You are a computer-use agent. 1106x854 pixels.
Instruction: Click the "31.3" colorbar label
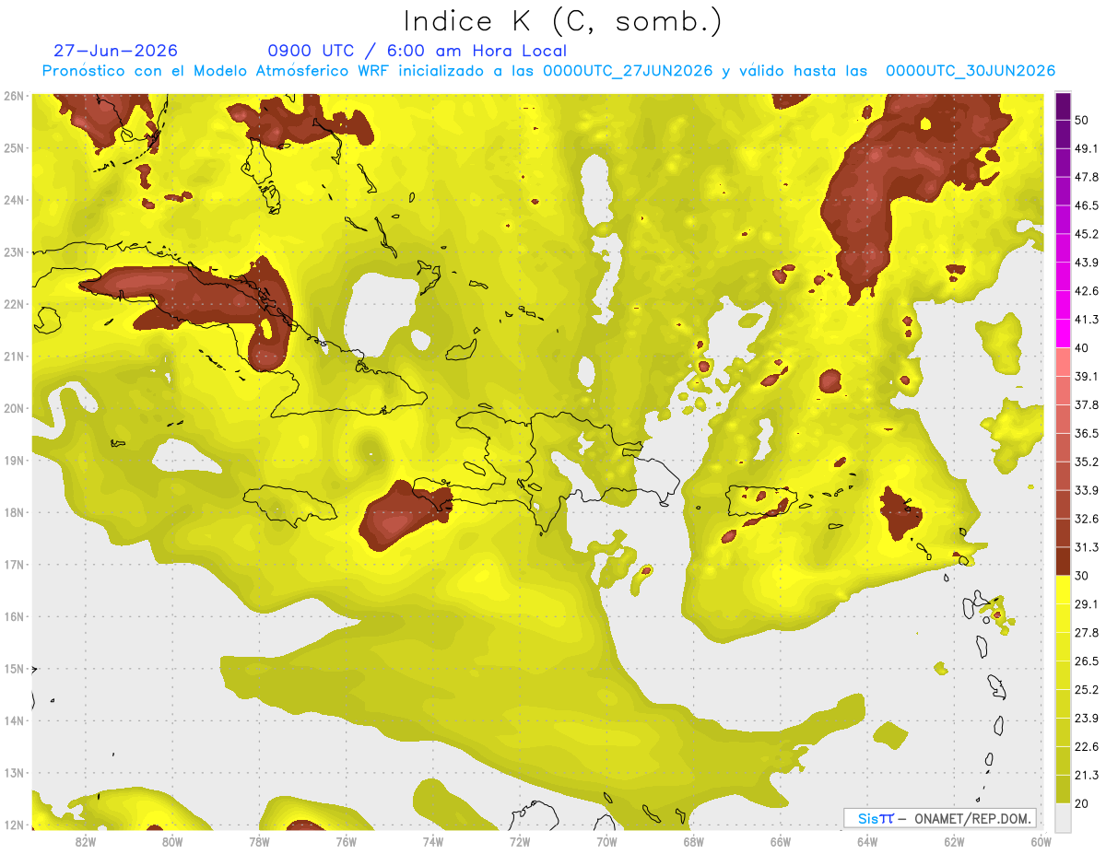point(1087,547)
